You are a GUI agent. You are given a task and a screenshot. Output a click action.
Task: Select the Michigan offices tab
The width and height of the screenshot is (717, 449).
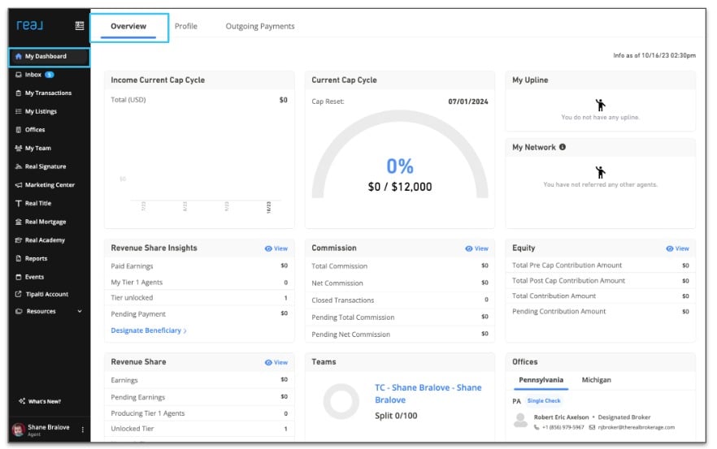point(596,380)
